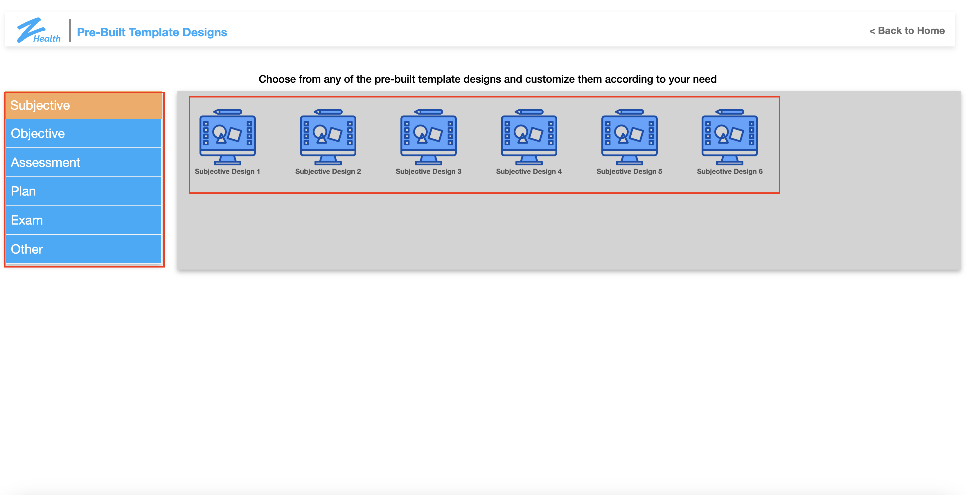Show the Other category templates
This screenshot has height=495, width=967.
tap(84, 249)
